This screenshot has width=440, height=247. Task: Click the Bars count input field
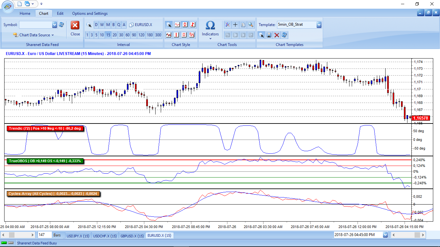point(44,235)
